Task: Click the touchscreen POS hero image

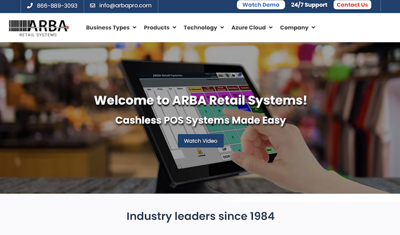Action: pos(200,118)
